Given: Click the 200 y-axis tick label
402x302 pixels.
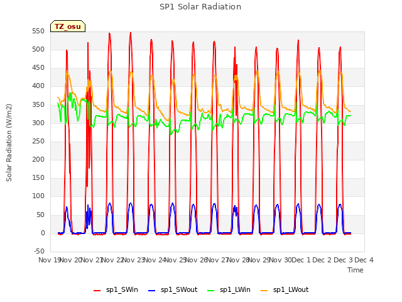Looking at the screenshot, I should pos(38,159).
